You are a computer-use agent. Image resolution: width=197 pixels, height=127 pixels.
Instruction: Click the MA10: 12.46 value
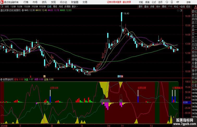[41, 10]
